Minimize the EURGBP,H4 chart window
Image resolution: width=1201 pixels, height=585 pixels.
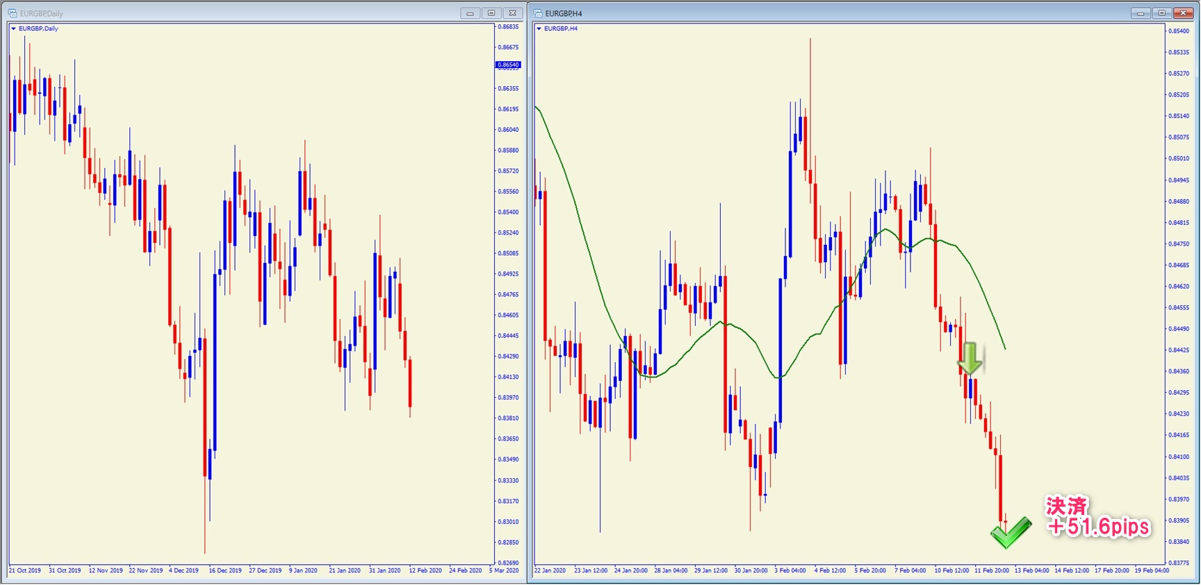[x=1141, y=13]
